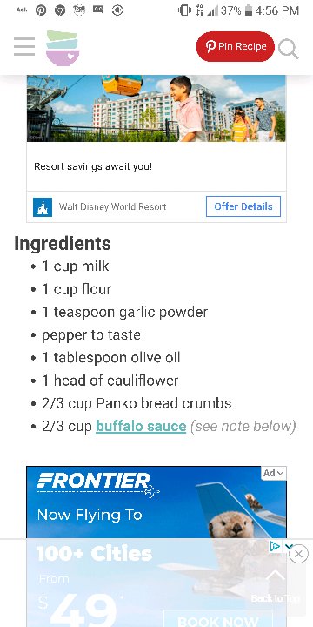Tap Walt Disney World Resort text

click(x=112, y=206)
